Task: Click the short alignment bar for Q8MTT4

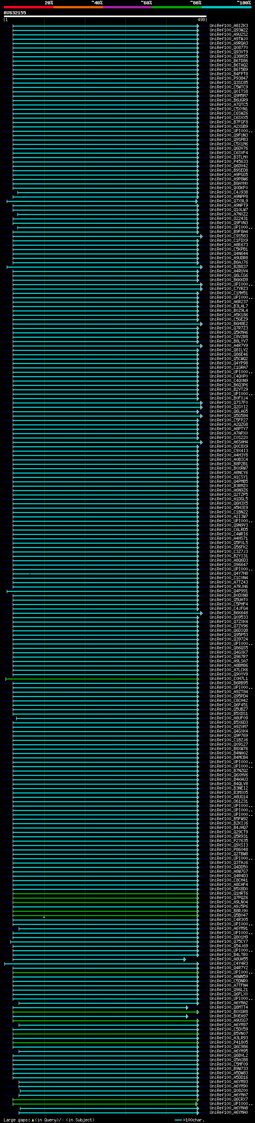Action: tap(100, 1007)
